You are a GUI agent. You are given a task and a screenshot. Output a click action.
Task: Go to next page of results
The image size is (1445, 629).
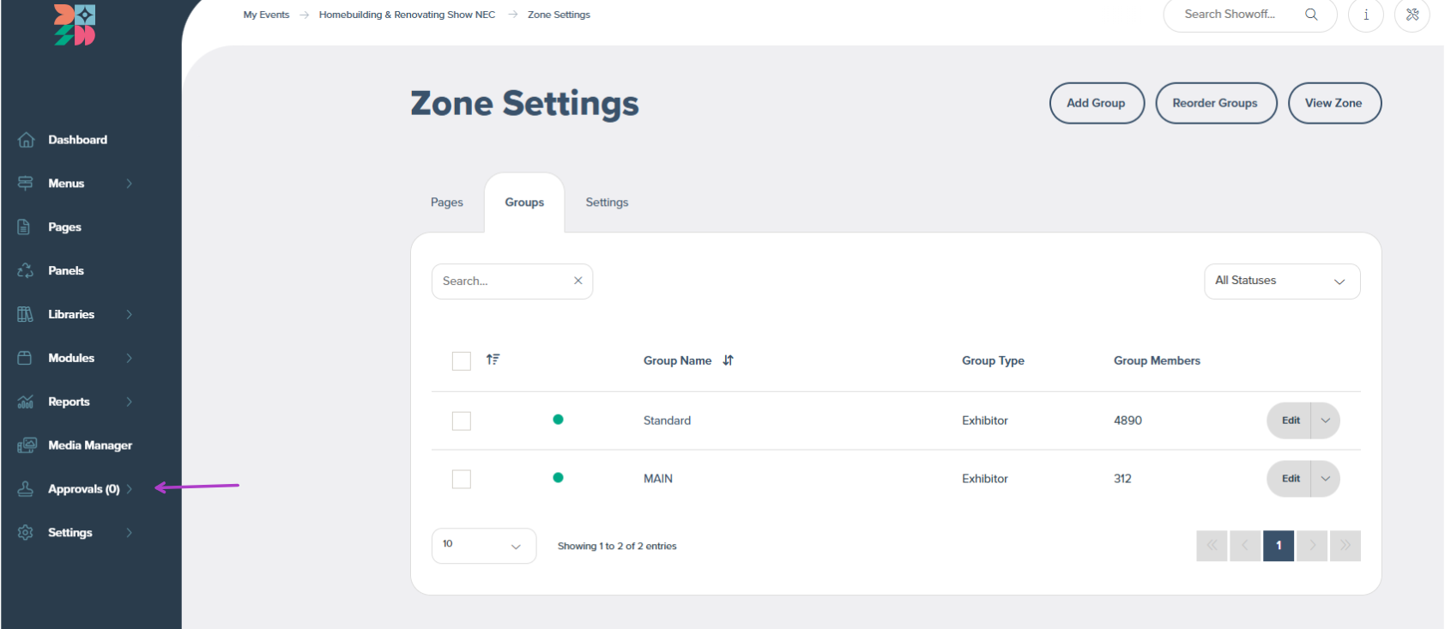pyautogui.click(x=1312, y=546)
